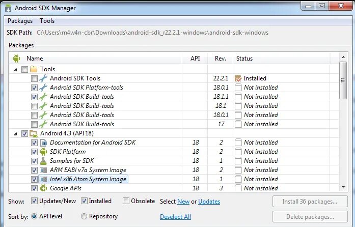The height and width of the screenshot is (227, 355).
Task: Uncheck the SDK Platform checkbox
Action: (34, 152)
